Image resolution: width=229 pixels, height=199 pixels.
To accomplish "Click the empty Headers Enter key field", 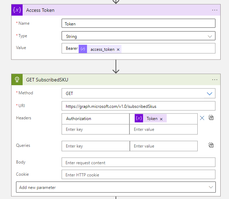I will tap(95, 129).
